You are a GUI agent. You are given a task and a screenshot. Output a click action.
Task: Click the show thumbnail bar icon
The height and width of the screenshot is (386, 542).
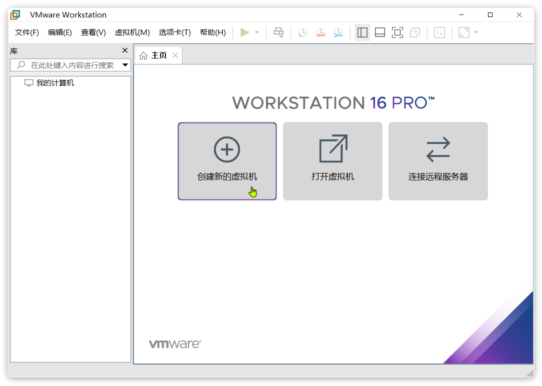point(380,32)
